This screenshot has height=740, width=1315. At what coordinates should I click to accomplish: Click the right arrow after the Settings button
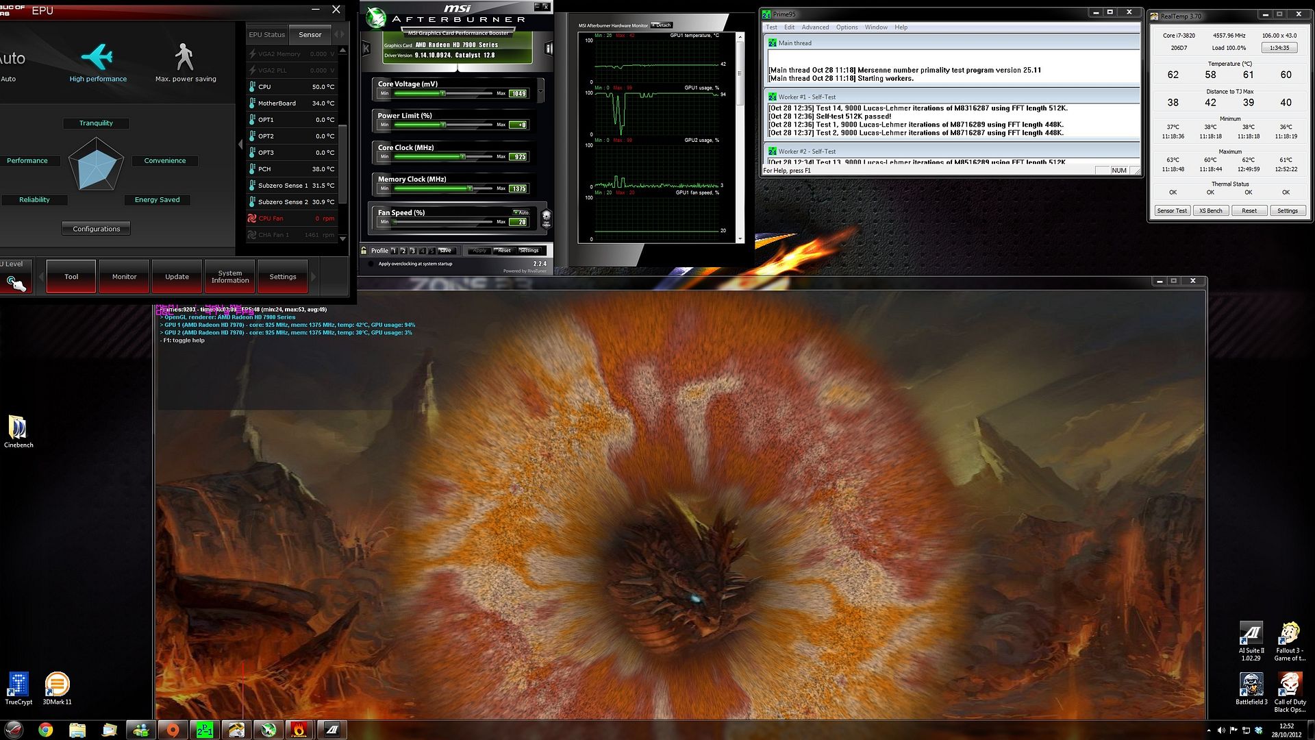[x=314, y=277]
